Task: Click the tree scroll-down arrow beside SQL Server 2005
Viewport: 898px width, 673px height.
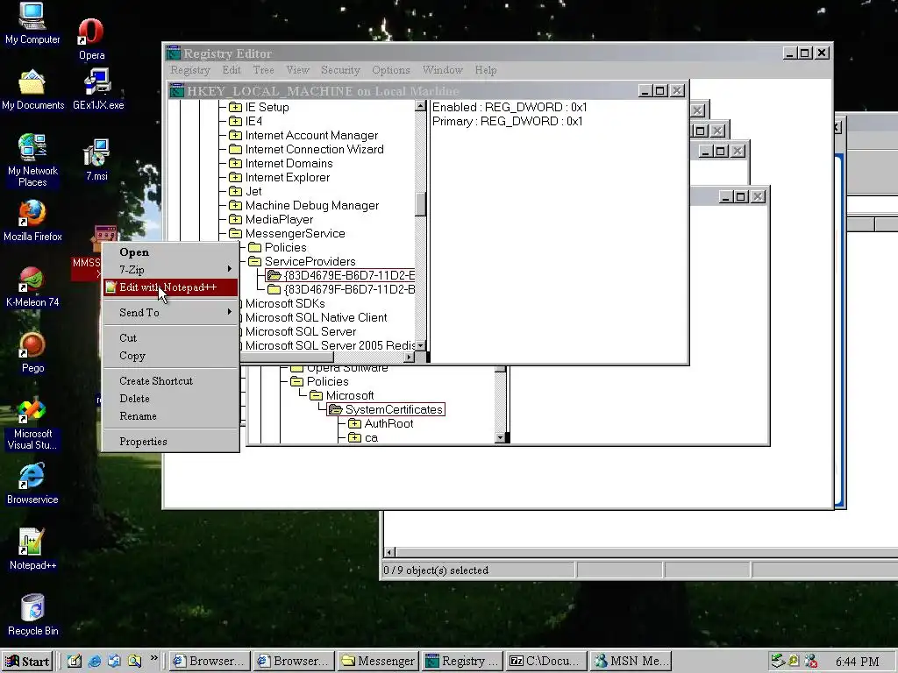Action: pyautogui.click(x=421, y=345)
